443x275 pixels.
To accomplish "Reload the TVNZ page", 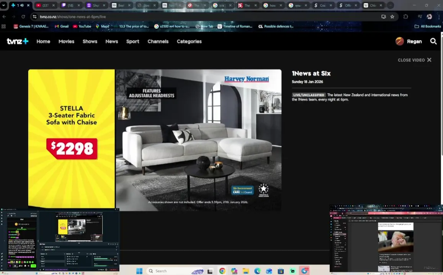I will pos(23,17).
